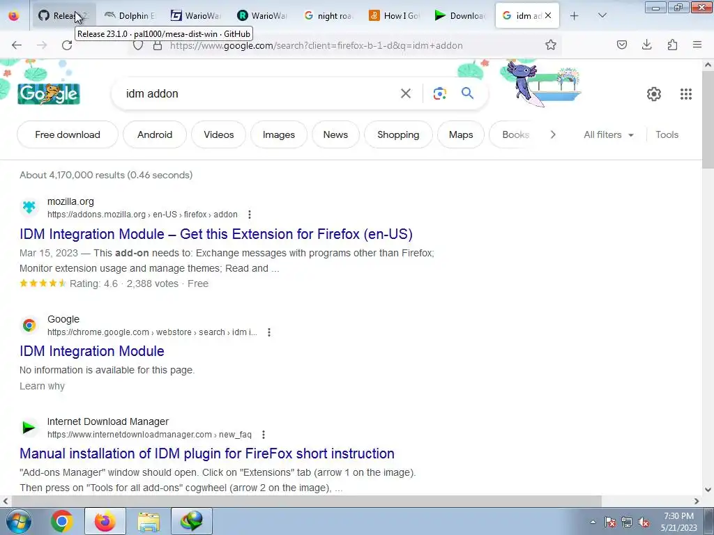Reload the current page
The image size is (714, 535).
[x=67, y=45]
